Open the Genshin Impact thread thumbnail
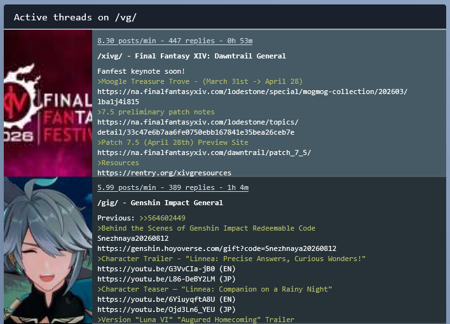 48,250
